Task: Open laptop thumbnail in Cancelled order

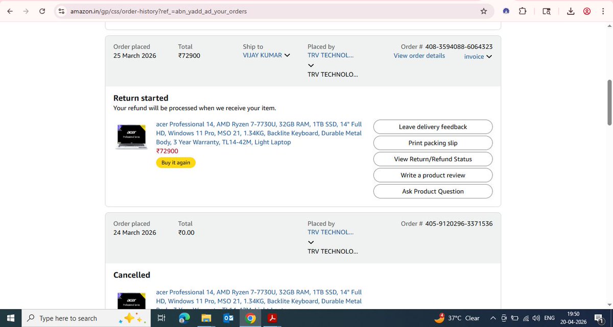Action: tap(132, 300)
